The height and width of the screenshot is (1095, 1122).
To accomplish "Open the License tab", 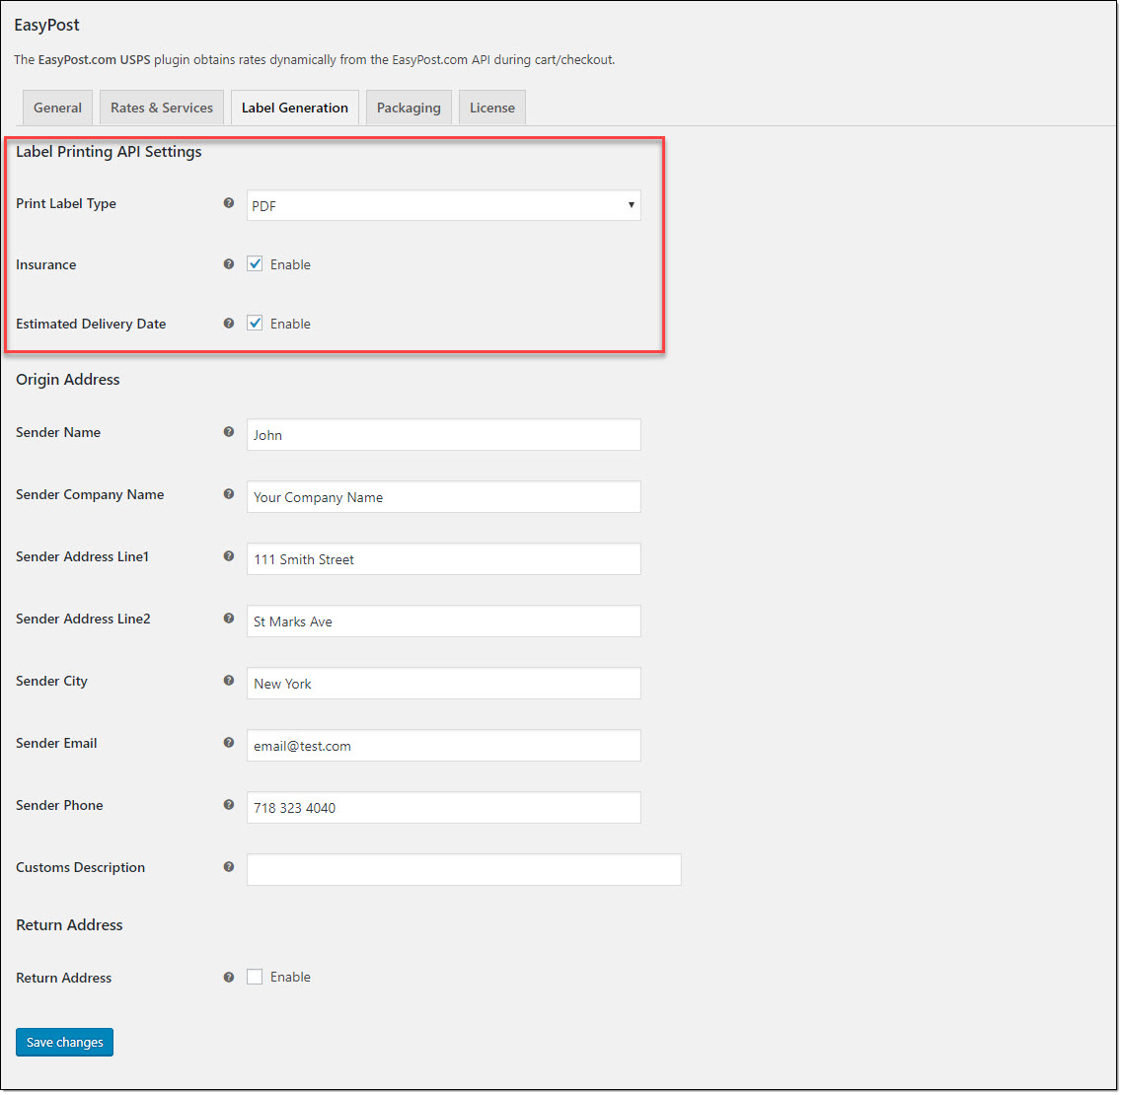I will [492, 108].
